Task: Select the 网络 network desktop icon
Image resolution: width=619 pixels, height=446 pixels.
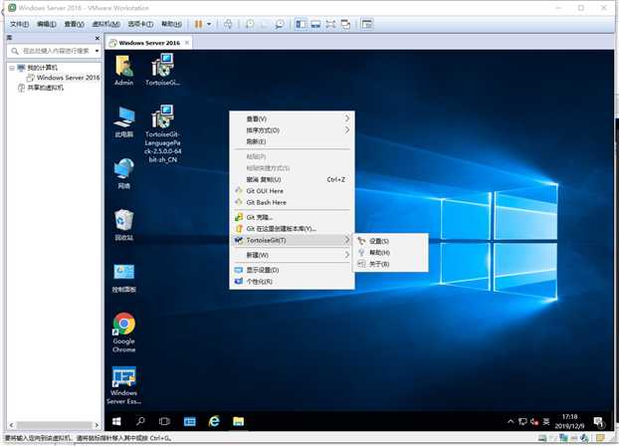Action: [124, 173]
